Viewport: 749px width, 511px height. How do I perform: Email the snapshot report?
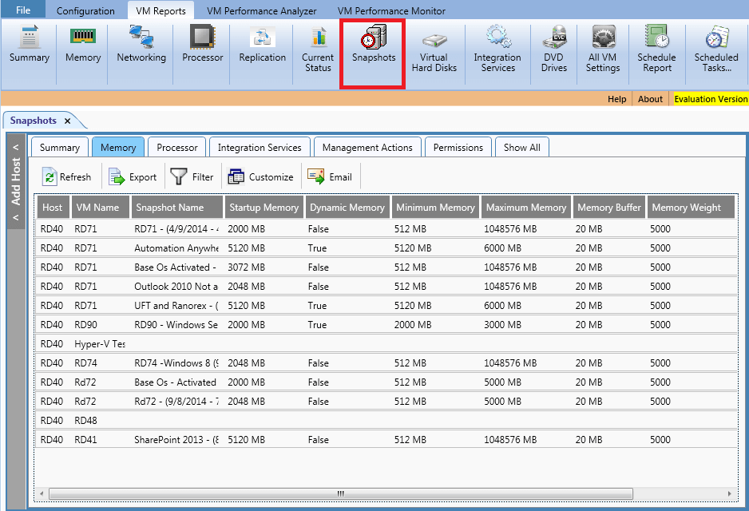click(x=330, y=176)
